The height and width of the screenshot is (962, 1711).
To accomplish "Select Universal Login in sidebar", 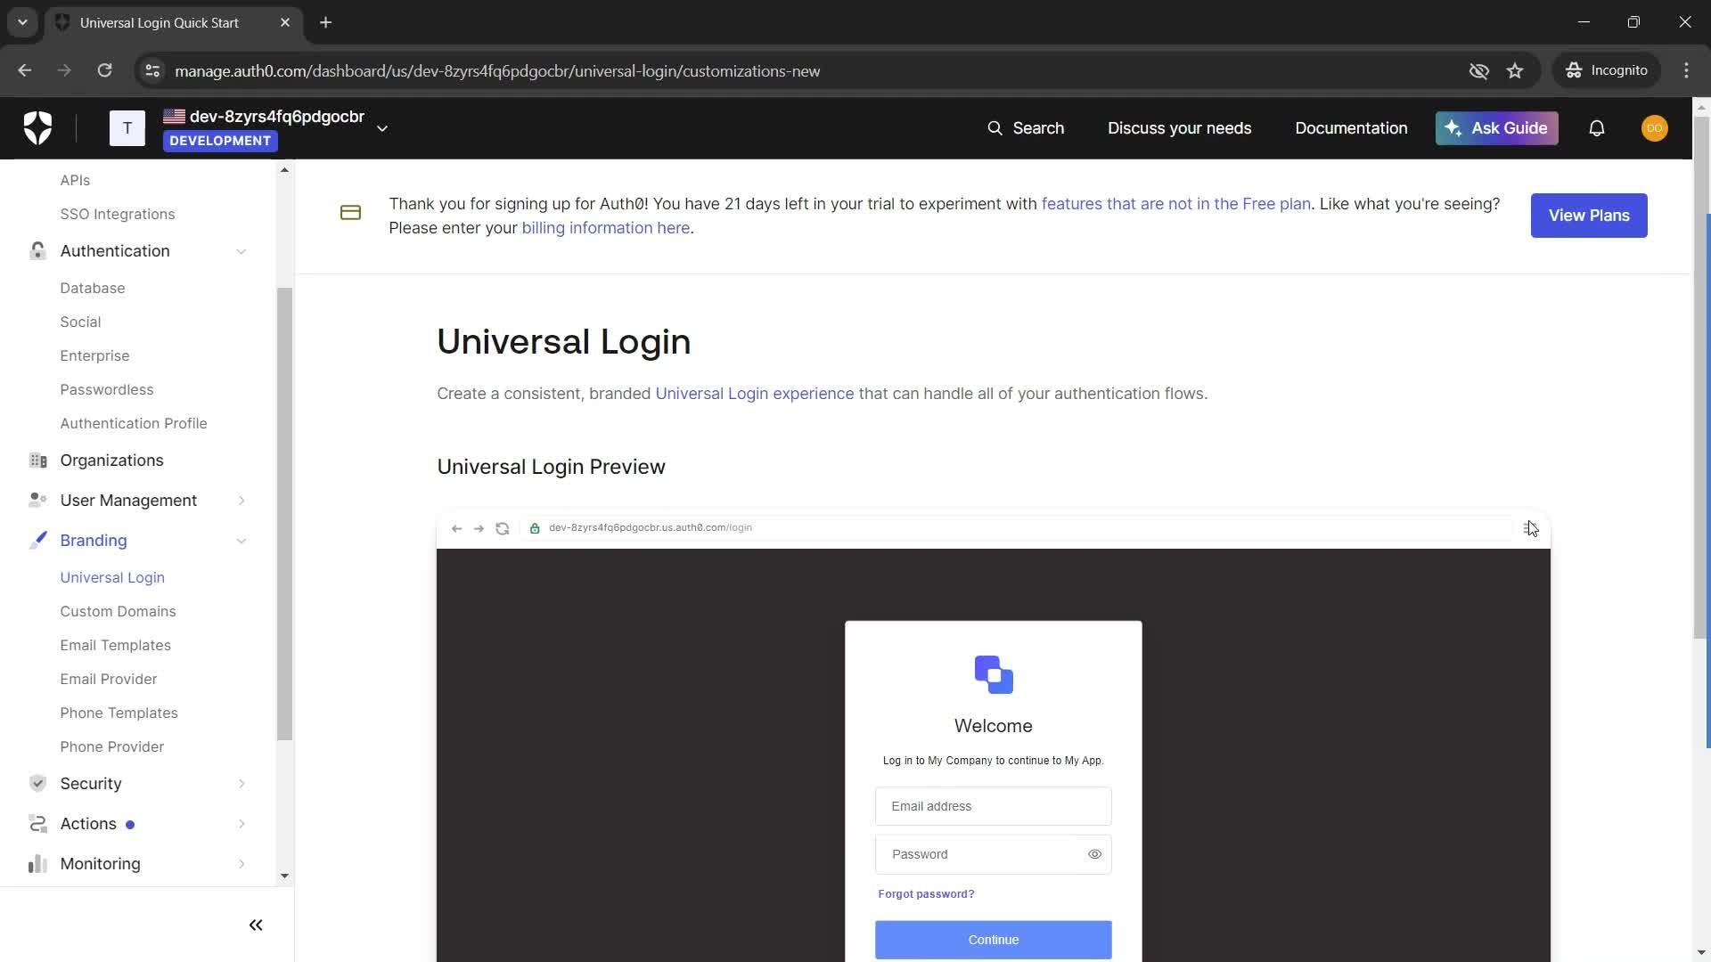I will pos(112,577).
